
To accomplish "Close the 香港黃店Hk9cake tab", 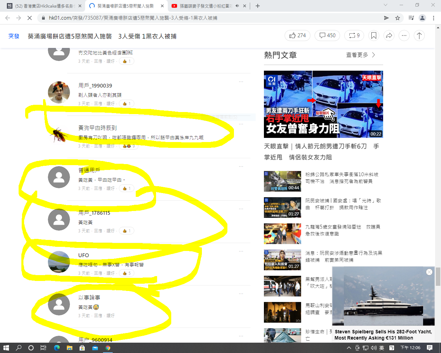I will 80,6.
